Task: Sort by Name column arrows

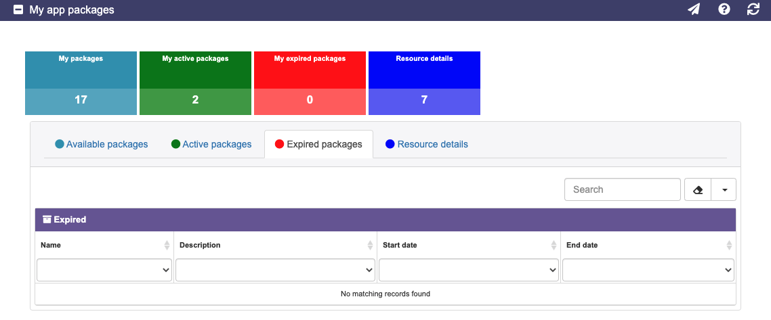Action: [167, 246]
